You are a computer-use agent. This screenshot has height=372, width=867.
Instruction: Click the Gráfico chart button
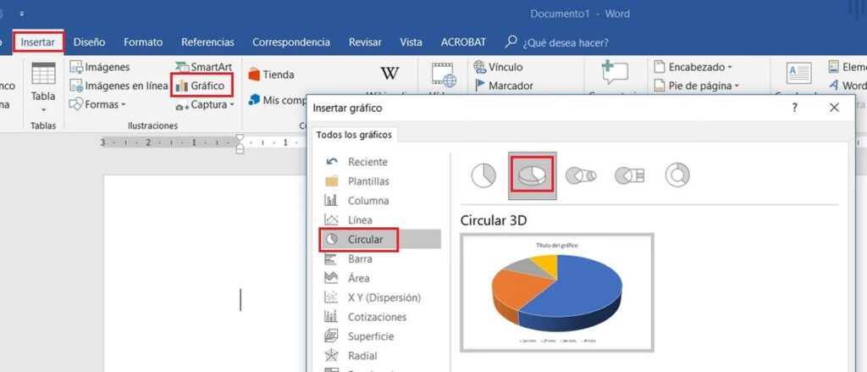pyautogui.click(x=200, y=86)
